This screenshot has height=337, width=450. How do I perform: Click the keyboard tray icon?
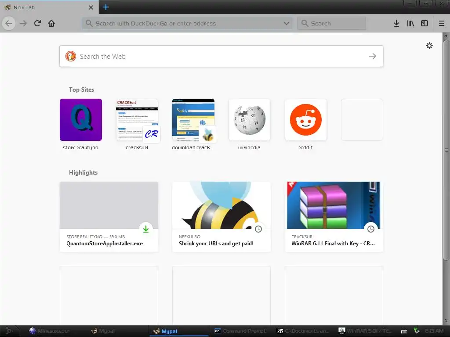coord(404,331)
